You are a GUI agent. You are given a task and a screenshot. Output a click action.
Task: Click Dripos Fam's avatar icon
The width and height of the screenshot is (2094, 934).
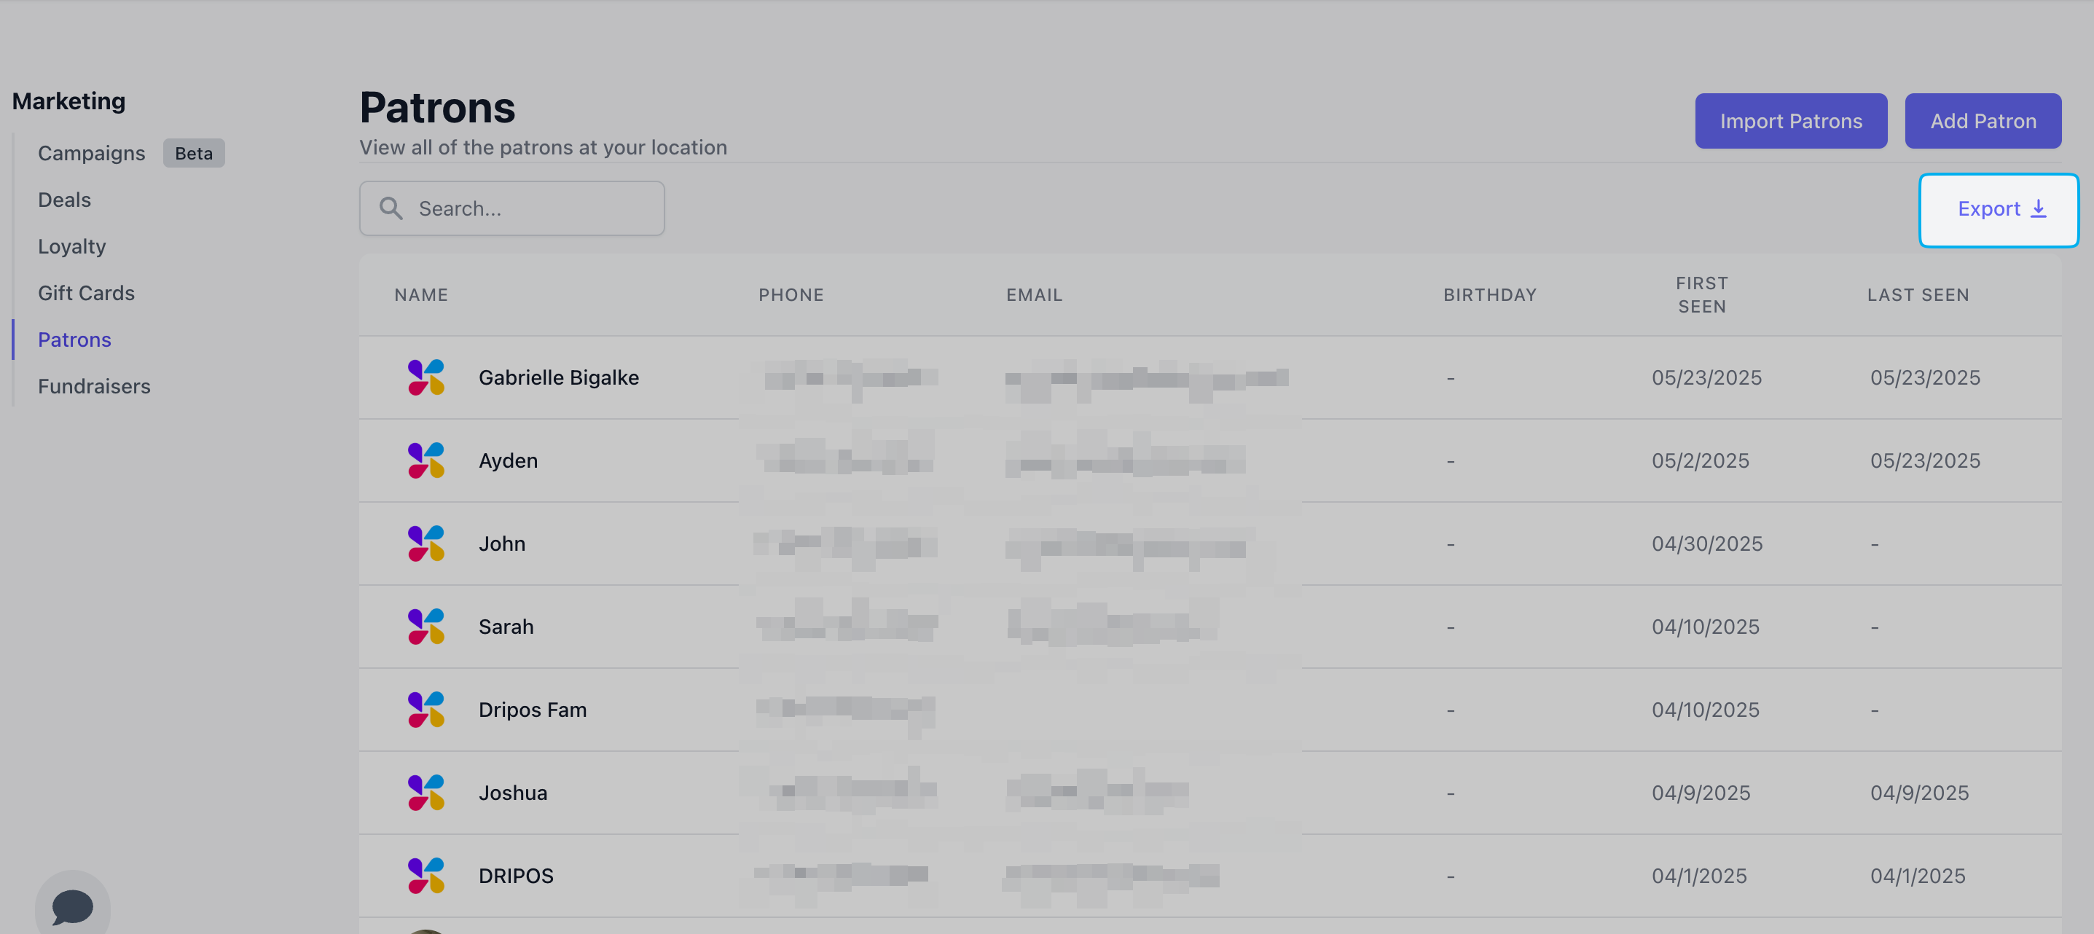(426, 709)
